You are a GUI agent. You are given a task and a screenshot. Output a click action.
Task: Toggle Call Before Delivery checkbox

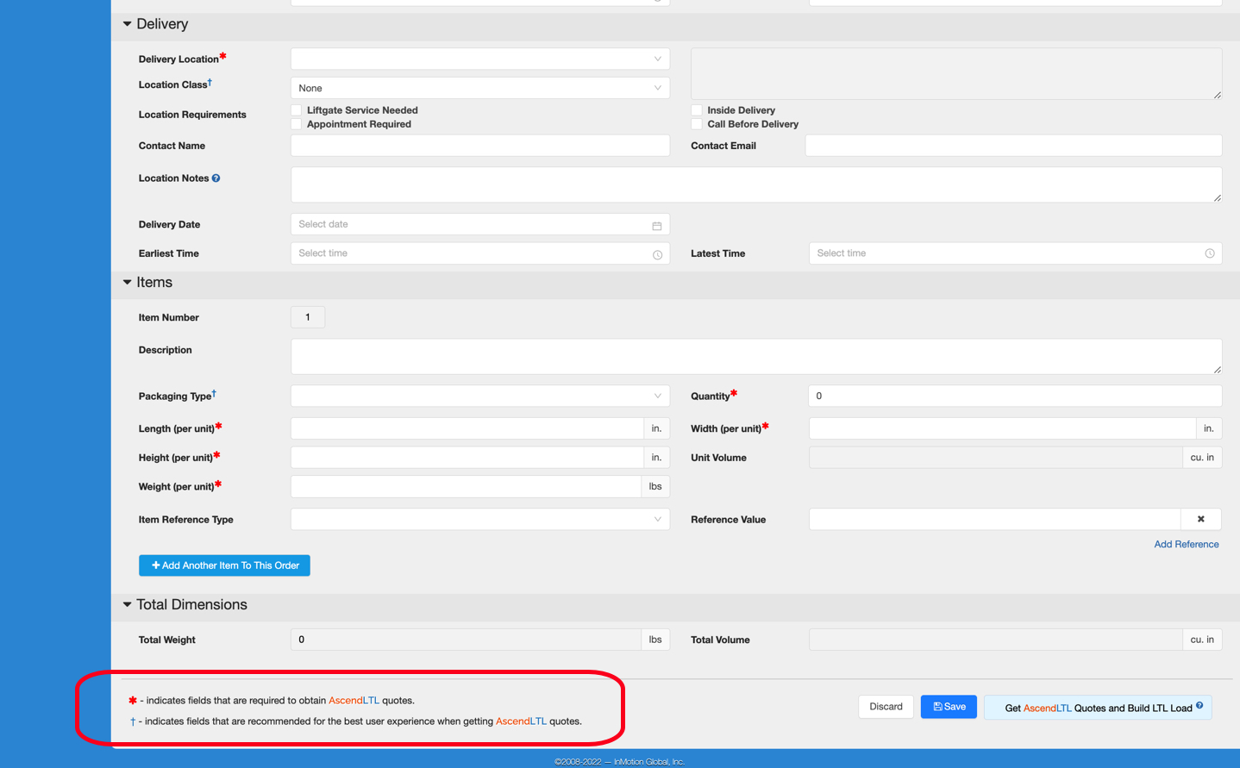[697, 124]
